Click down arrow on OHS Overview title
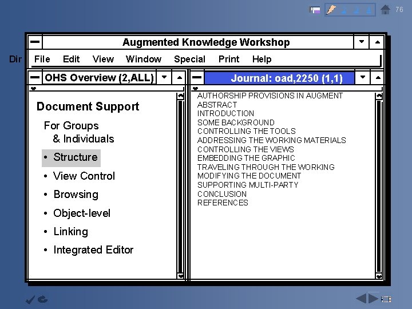Screen dimensions: 412x309 pos(164,77)
